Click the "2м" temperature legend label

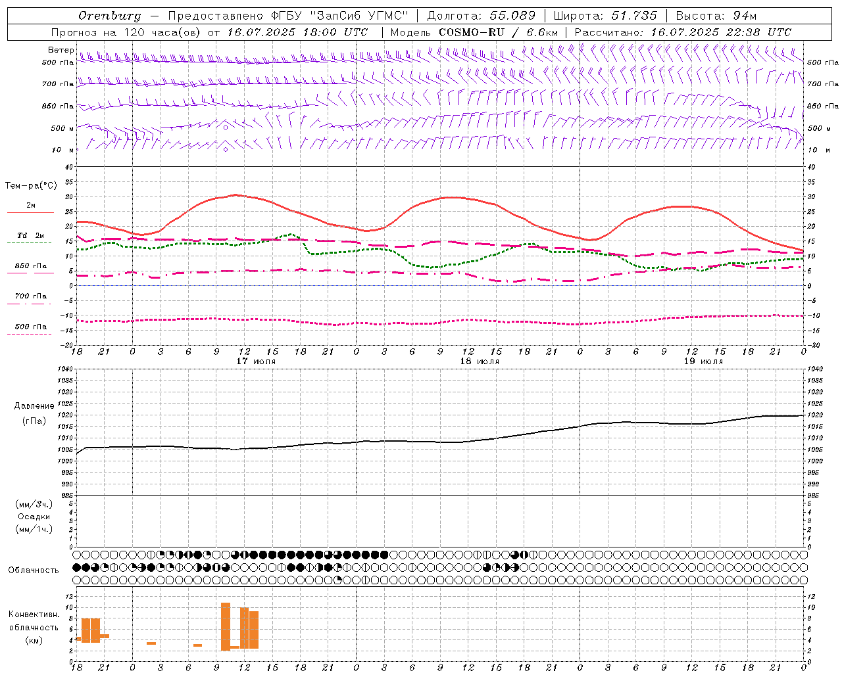tap(31, 206)
